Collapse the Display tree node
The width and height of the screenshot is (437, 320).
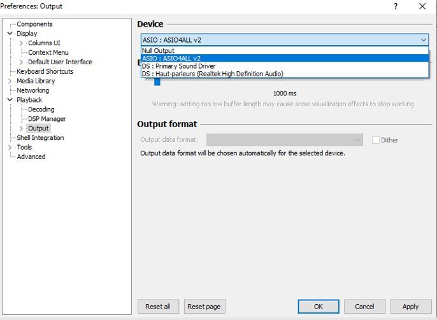pos(10,34)
